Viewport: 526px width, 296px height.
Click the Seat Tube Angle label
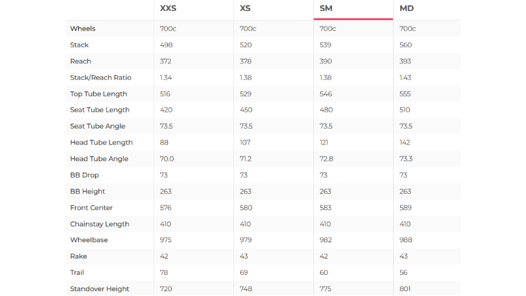tap(98, 126)
